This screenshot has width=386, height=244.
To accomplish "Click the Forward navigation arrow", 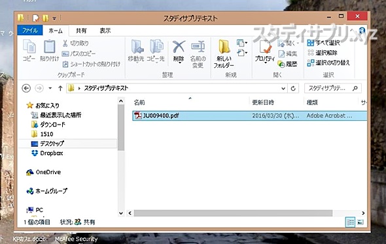I will point(39,88).
